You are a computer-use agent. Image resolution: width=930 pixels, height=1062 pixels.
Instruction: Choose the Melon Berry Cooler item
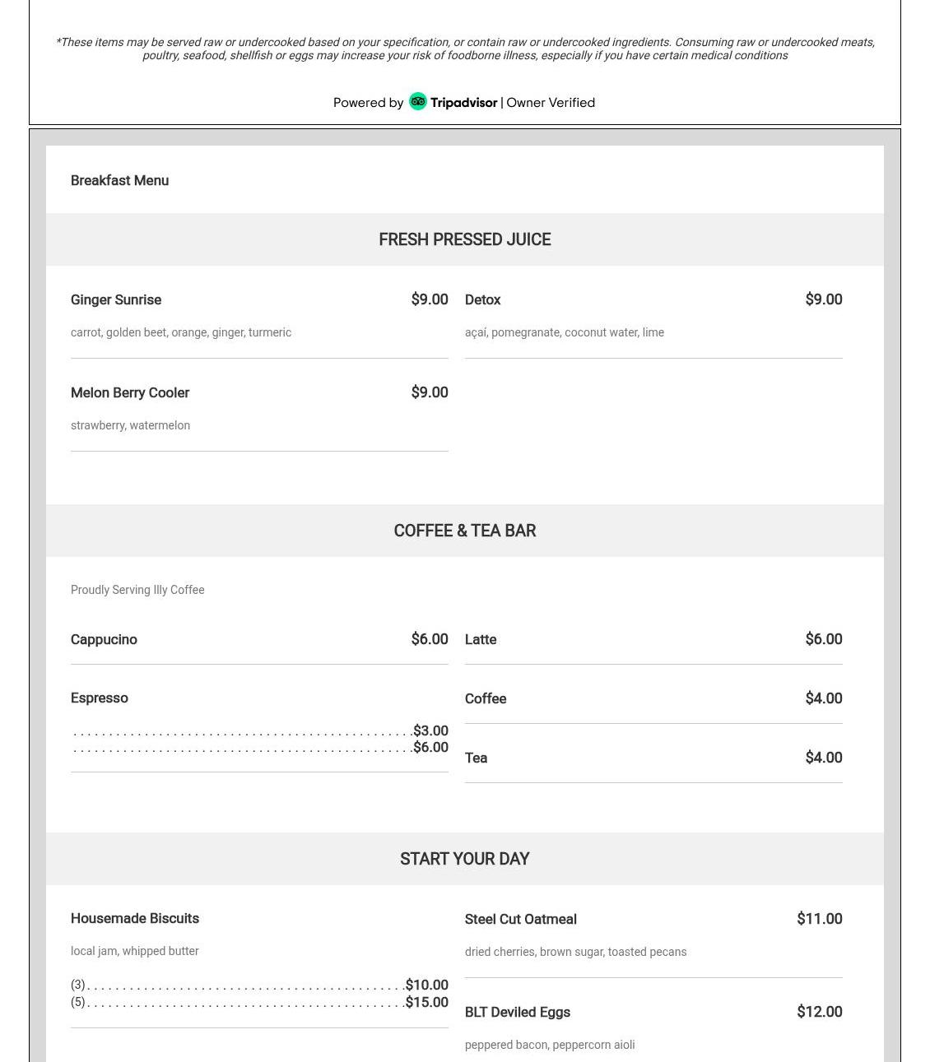[x=130, y=393]
